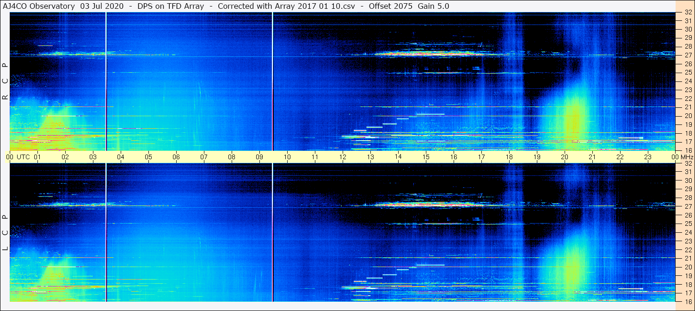
Task: Select the 25 MHz label on RCP panel
Action: [x=688, y=73]
